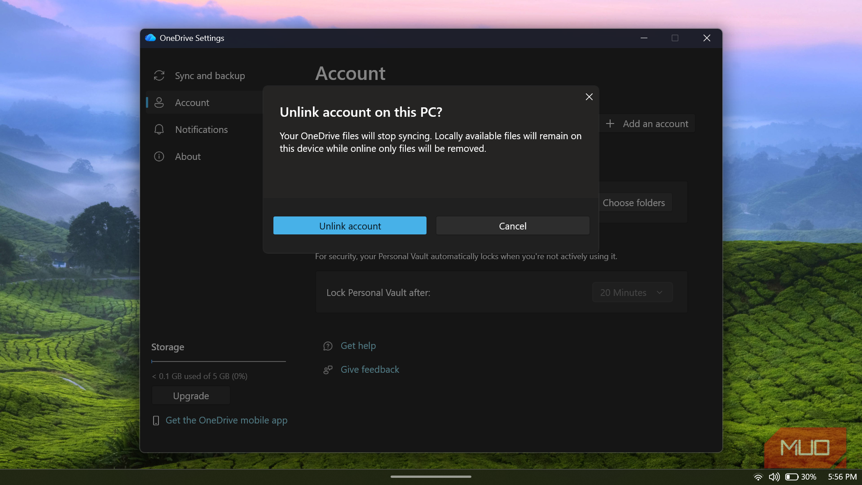This screenshot has height=485, width=862.
Task: Click 'Lock Personal Vault after:' label
Action: pos(378,292)
